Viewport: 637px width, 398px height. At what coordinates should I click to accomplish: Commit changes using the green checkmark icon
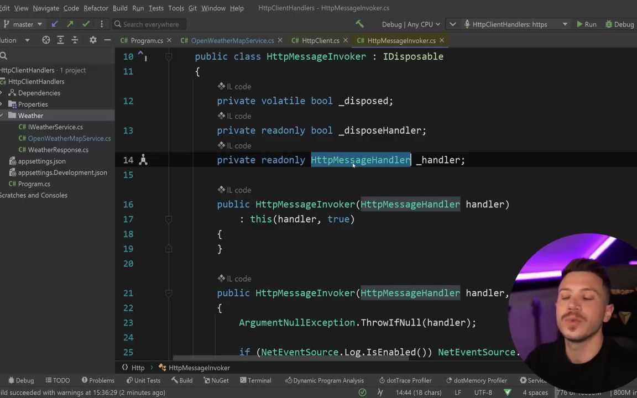(85, 24)
